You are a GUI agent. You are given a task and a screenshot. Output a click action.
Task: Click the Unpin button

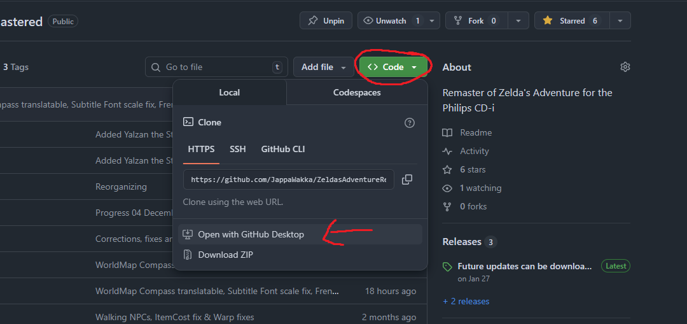click(x=326, y=20)
